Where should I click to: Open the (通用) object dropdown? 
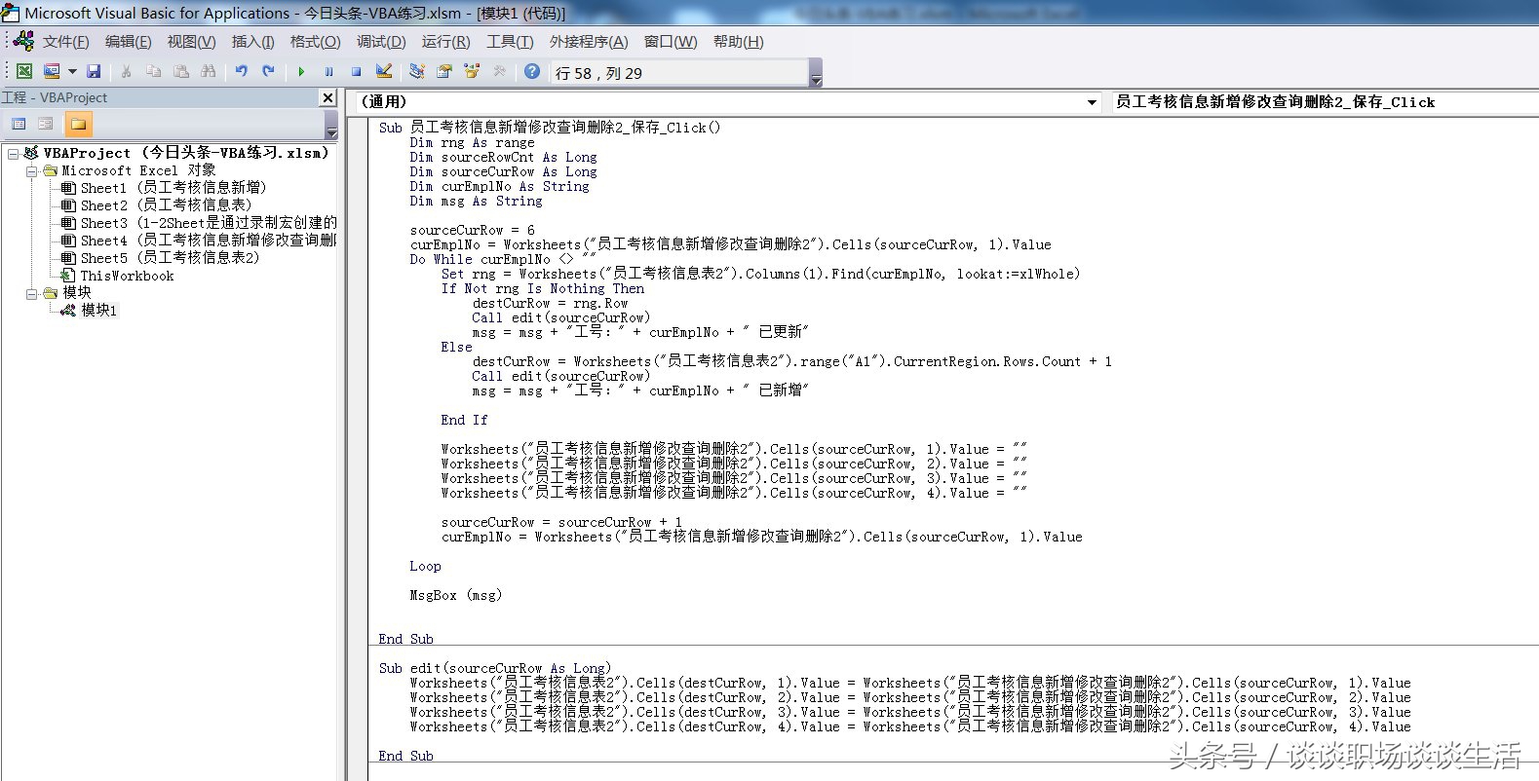[x=1092, y=102]
